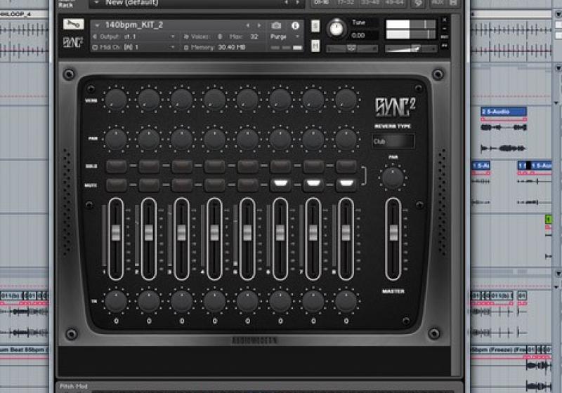This screenshot has width=562, height=393.
Task: Toggle solo on channel 1
Action: tap(116, 166)
